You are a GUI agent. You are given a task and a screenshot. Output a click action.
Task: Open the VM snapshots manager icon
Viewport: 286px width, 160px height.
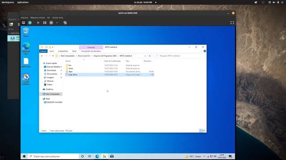[x=65, y=23]
